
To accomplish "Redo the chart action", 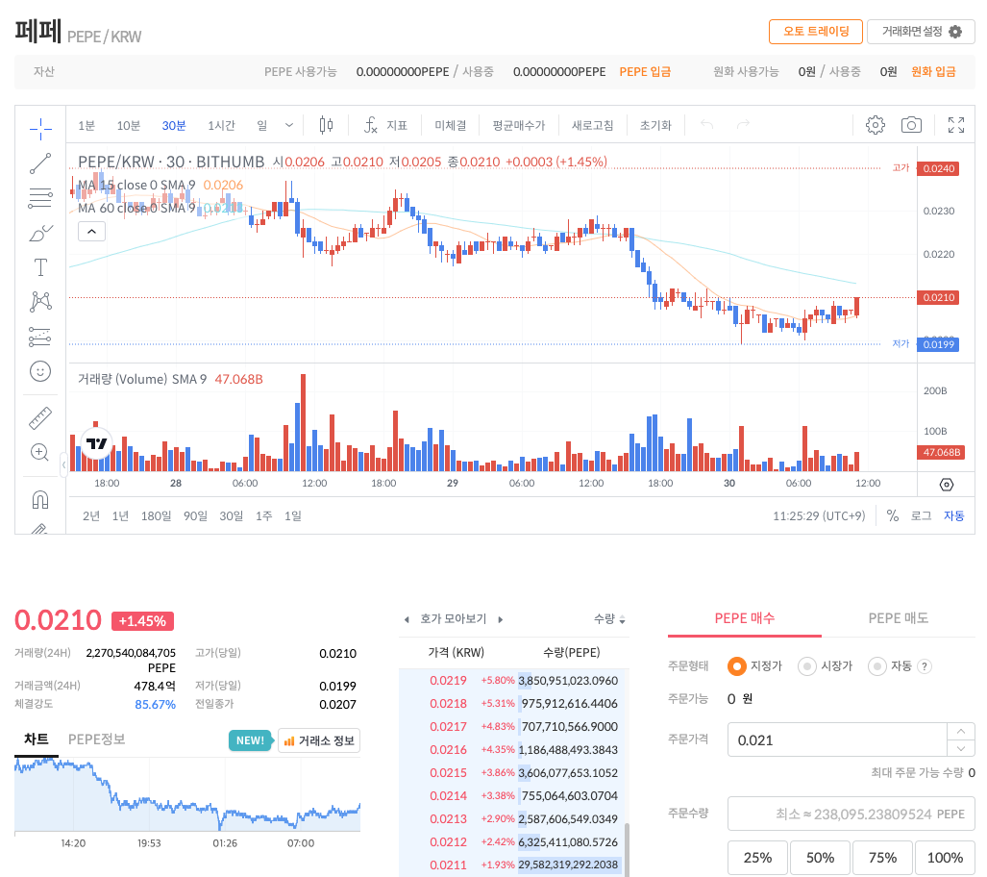I will pyautogui.click(x=744, y=125).
